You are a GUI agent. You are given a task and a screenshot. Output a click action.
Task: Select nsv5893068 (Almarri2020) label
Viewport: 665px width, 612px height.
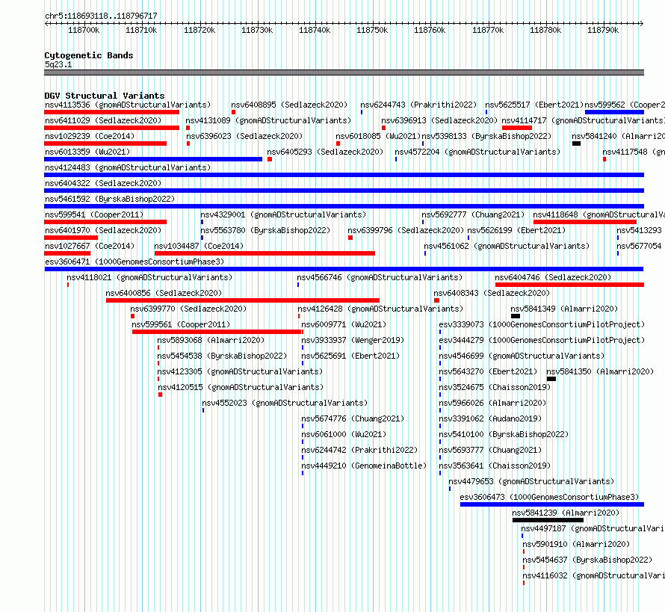pos(211,340)
